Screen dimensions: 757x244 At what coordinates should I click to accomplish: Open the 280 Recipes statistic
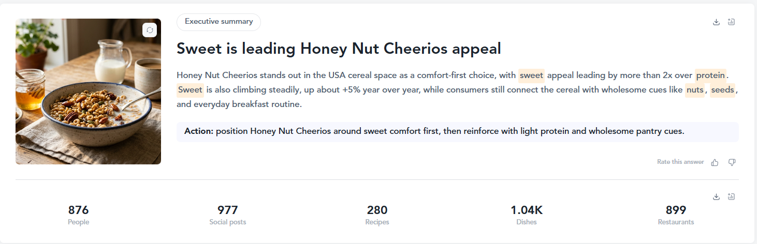click(x=377, y=215)
